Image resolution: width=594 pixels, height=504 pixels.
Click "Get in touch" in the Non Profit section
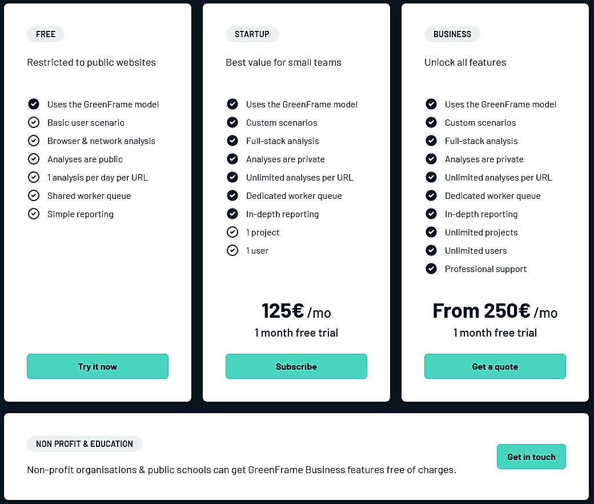[531, 457]
